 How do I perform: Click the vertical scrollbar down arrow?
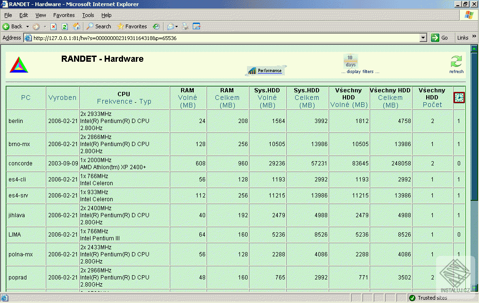[474, 289]
